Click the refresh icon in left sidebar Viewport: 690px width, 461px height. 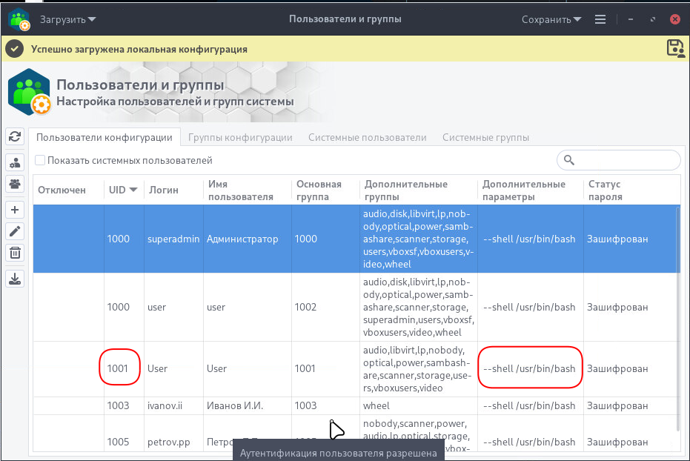[x=15, y=137]
